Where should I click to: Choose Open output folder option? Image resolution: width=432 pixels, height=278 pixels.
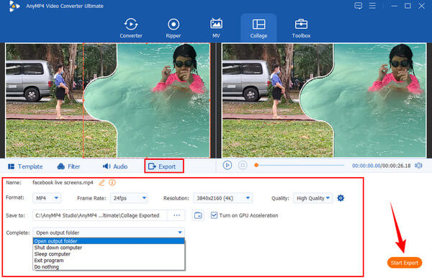(x=109, y=241)
